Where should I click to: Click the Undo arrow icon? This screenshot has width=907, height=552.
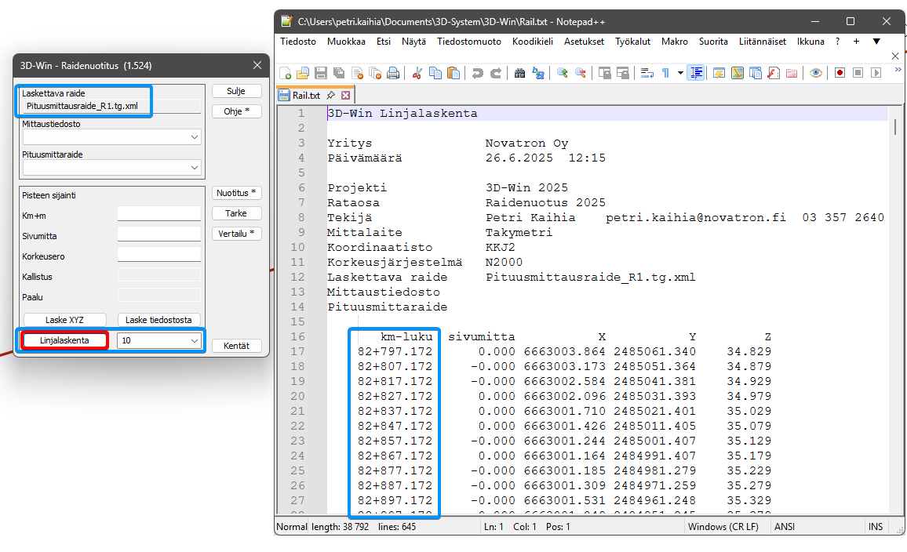pos(477,73)
